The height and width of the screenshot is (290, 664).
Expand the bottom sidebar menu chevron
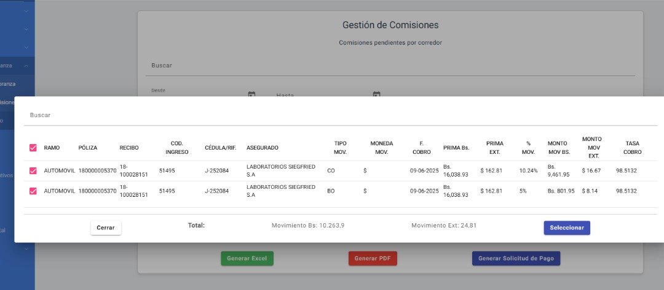(26, 249)
